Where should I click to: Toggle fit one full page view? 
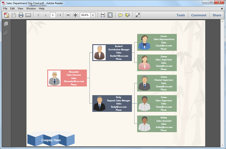(x=110, y=15)
